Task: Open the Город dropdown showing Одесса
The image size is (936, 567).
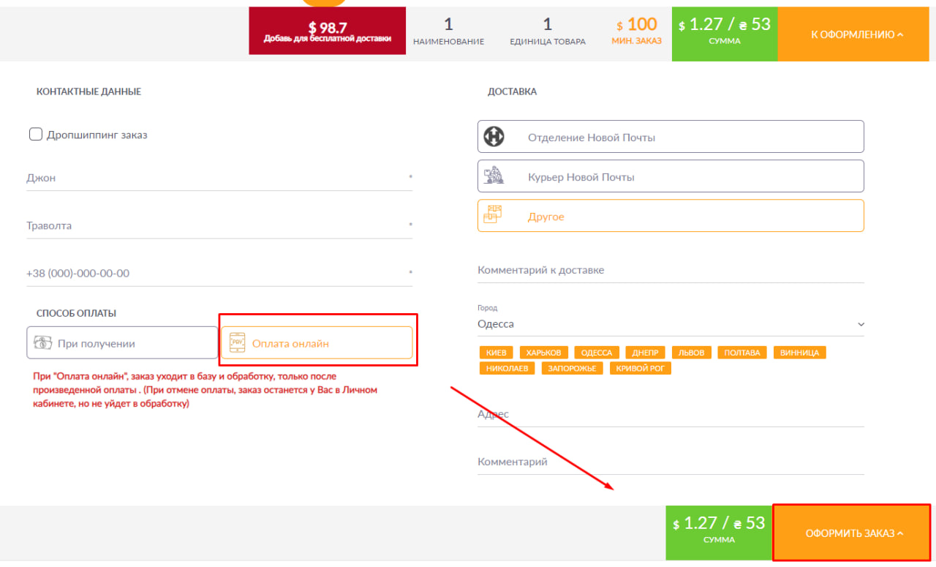Action: 671,324
